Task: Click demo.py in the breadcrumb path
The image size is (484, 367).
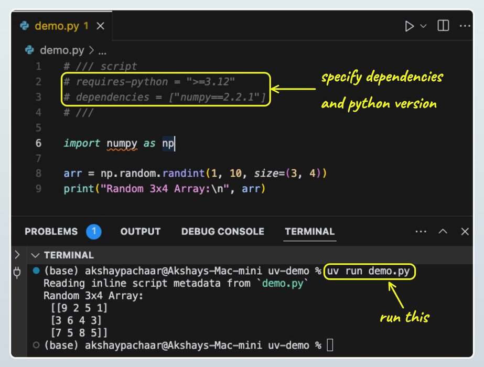Action: (62, 50)
